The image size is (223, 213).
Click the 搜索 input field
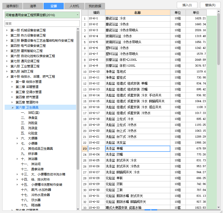coord(42,23)
